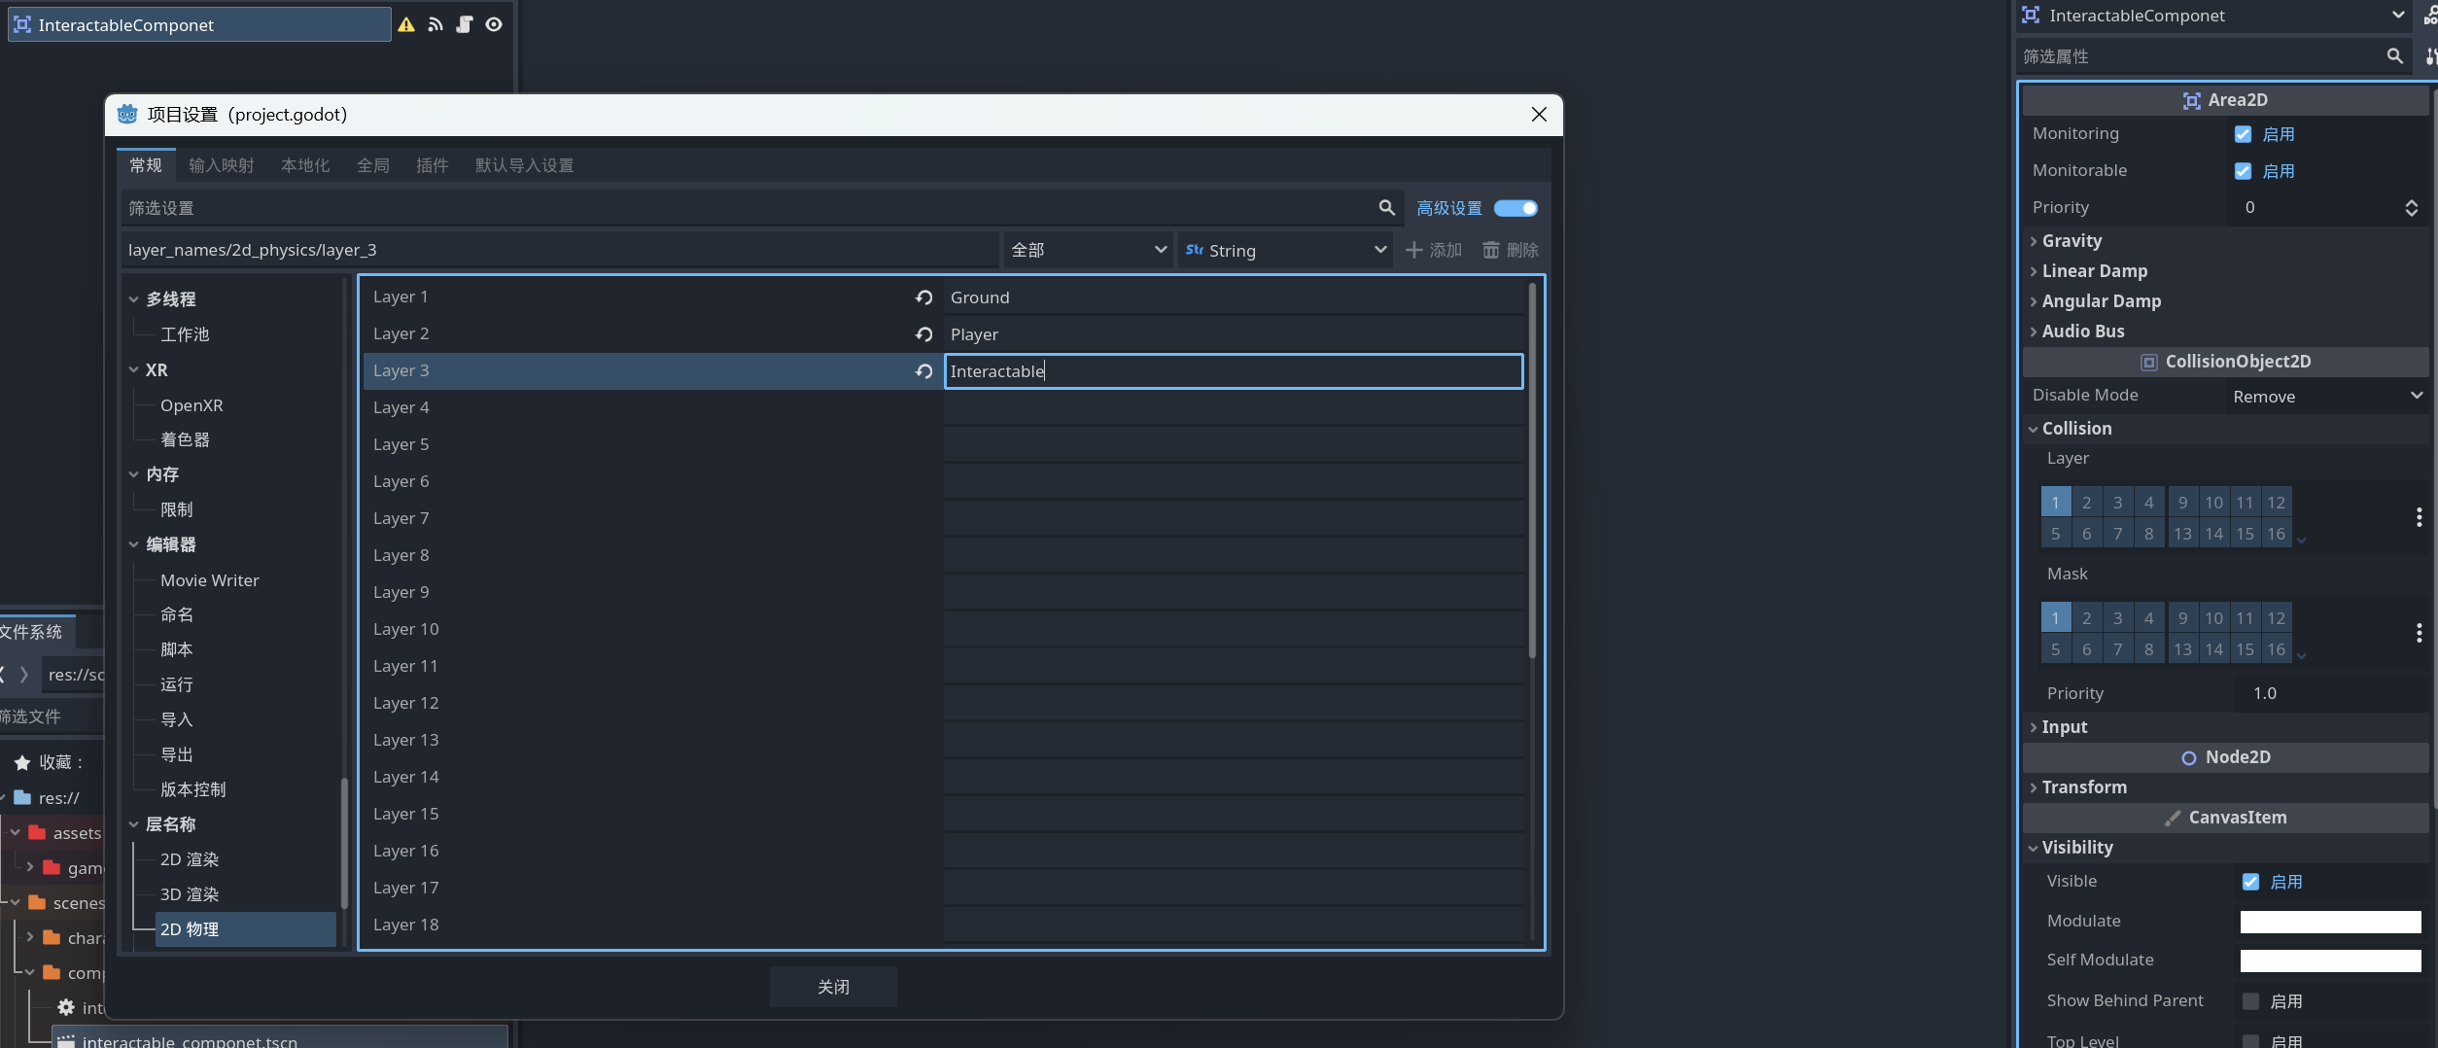This screenshot has width=2438, height=1048.
Task: Open the Disable Mode Remove dropdown
Action: pos(2326,396)
